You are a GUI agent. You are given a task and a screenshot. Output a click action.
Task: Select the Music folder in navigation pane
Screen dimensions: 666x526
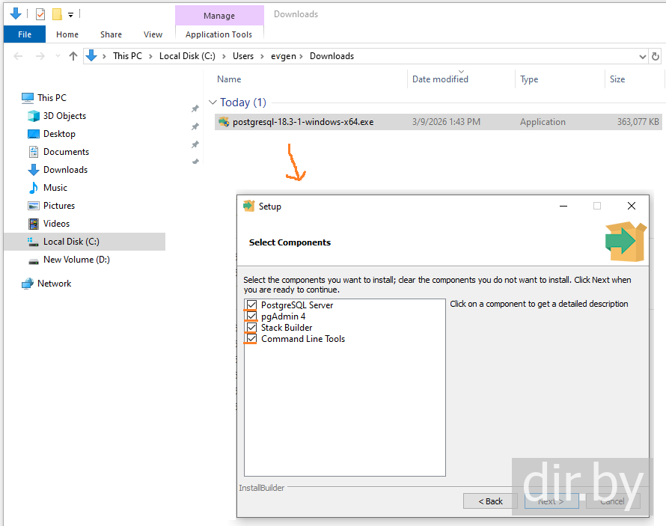pos(55,188)
